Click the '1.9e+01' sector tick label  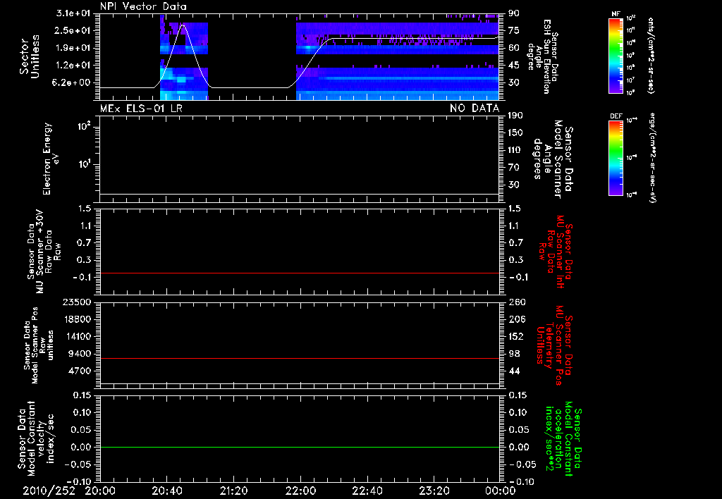click(x=73, y=48)
